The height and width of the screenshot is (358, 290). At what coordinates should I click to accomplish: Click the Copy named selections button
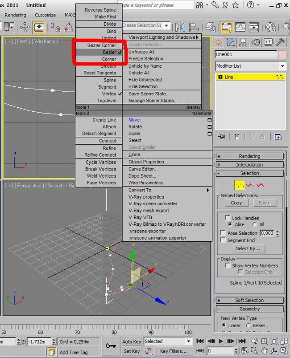236,203
